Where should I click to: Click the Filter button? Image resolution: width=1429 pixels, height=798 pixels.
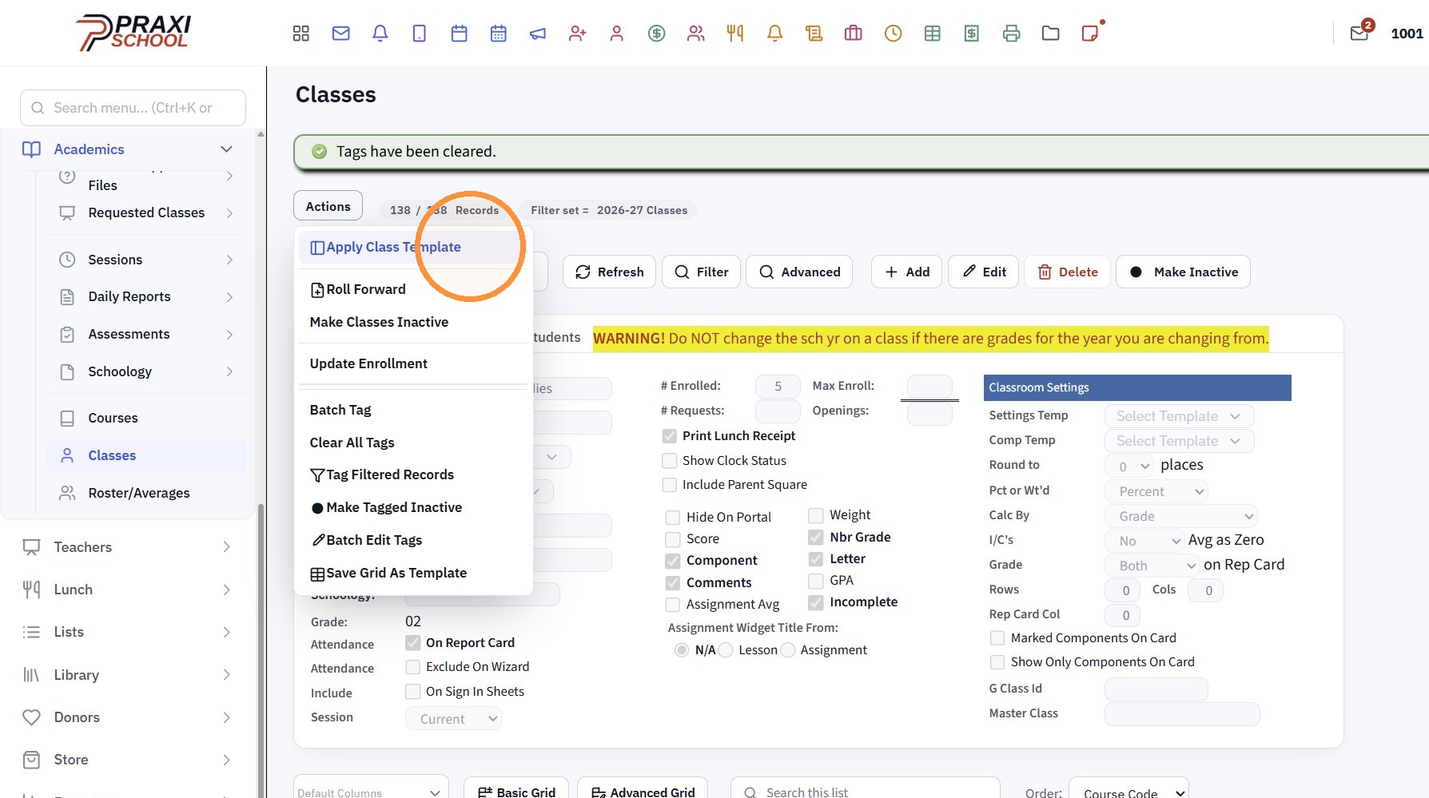(702, 272)
